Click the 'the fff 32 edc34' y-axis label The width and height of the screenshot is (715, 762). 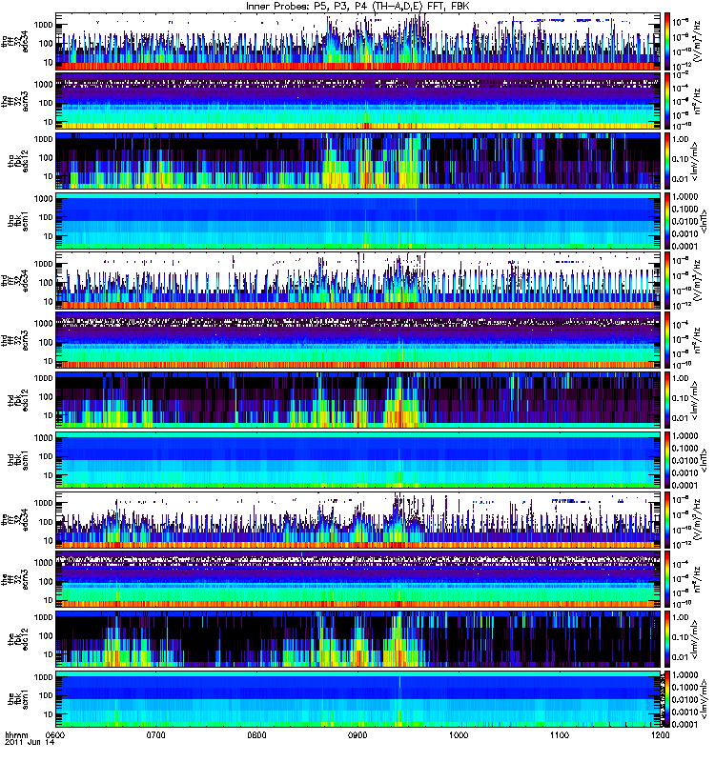point(14,520)
